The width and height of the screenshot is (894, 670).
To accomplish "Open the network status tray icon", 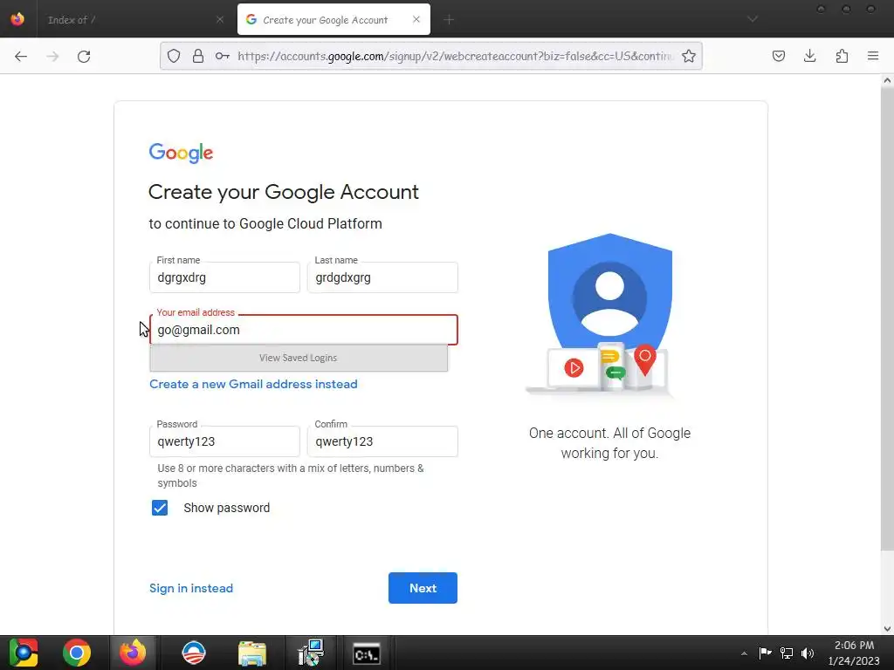I will tap(787, 653).
